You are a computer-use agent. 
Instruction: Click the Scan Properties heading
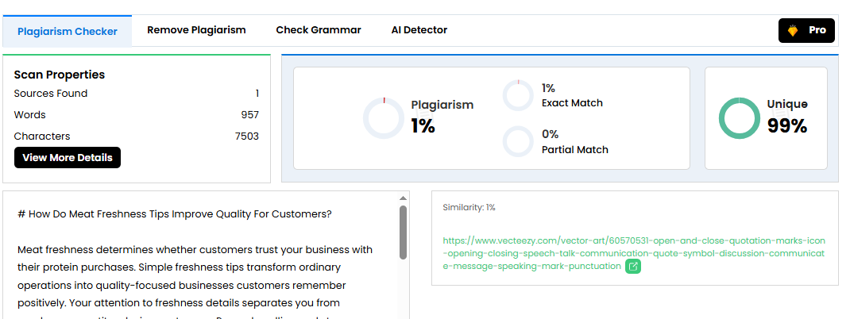point(60,75)
